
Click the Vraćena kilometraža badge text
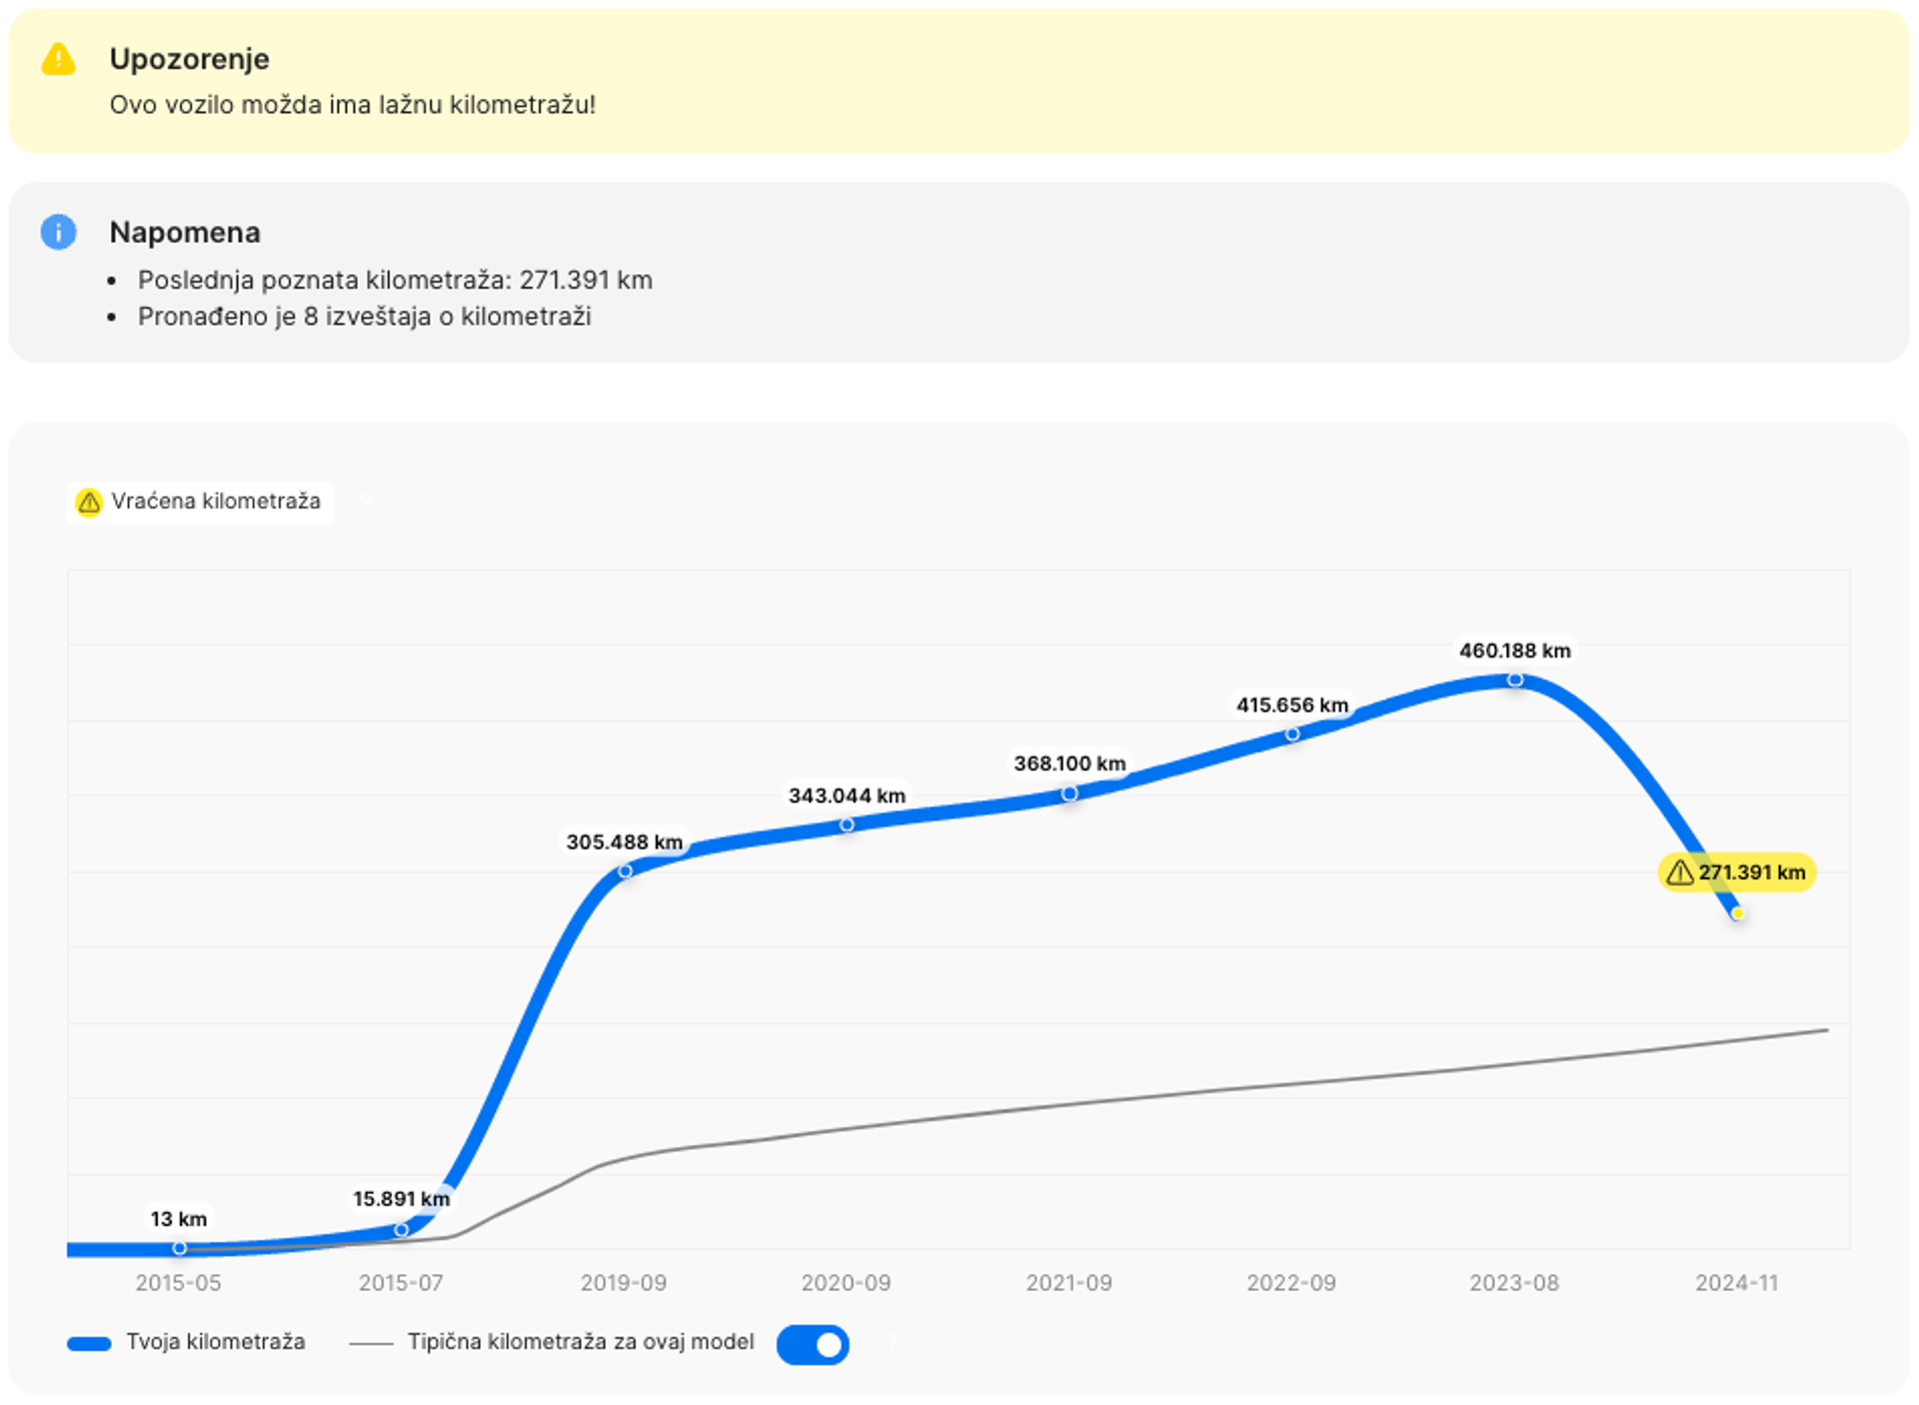click(x=216, y=502)
